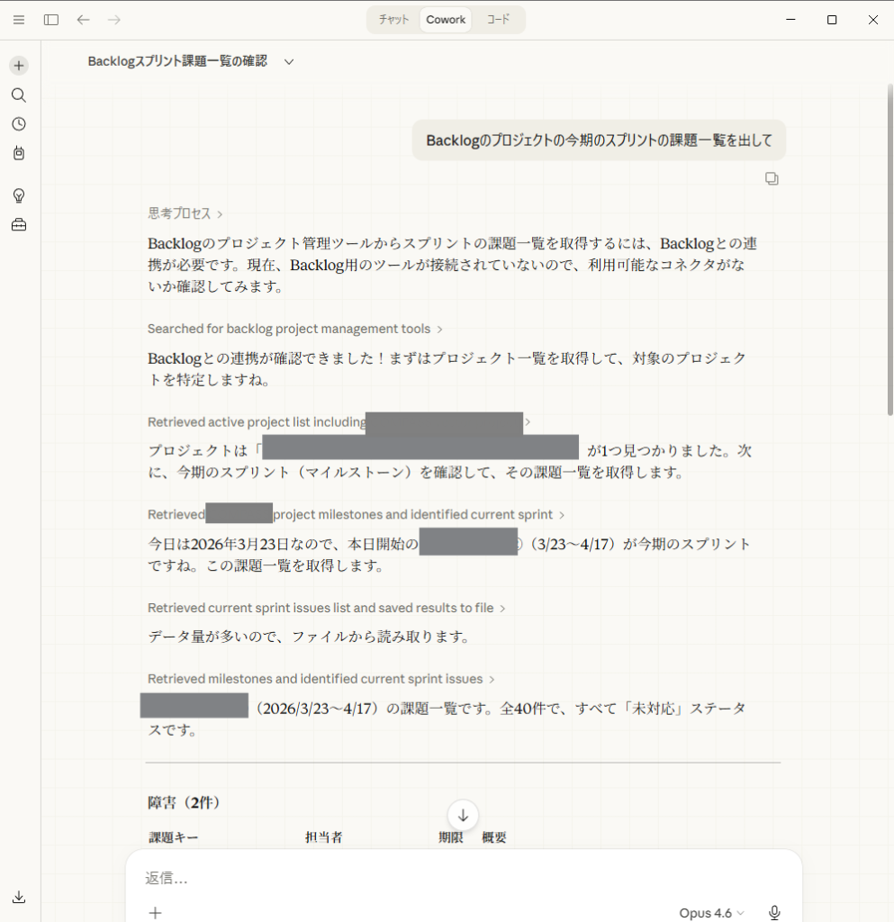
Task: Select the Cowork tab
Action: coord(446,20)
